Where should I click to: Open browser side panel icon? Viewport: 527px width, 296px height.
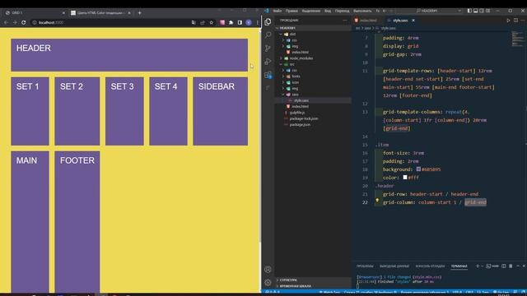point(240,22)
